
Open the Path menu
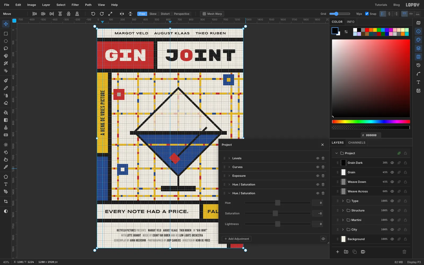(x=88, y=5)
